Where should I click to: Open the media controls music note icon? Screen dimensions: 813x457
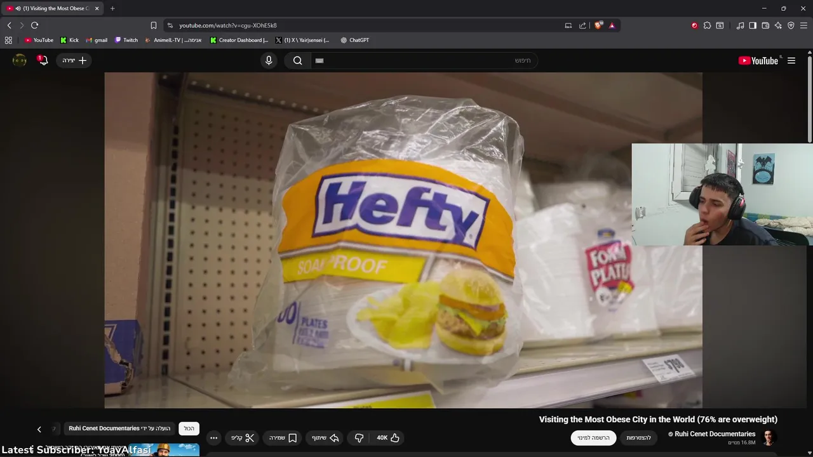pos(740,25)
